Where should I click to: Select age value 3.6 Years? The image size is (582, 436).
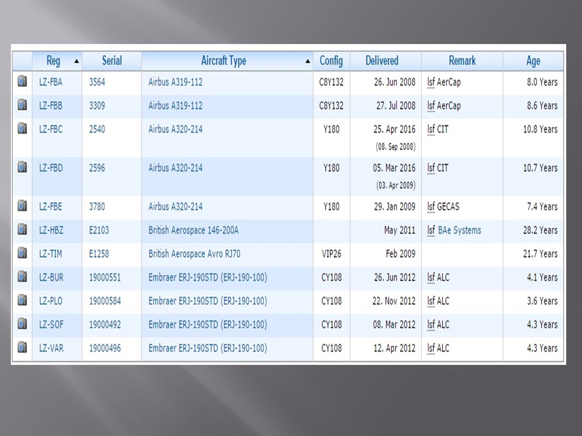542,301
